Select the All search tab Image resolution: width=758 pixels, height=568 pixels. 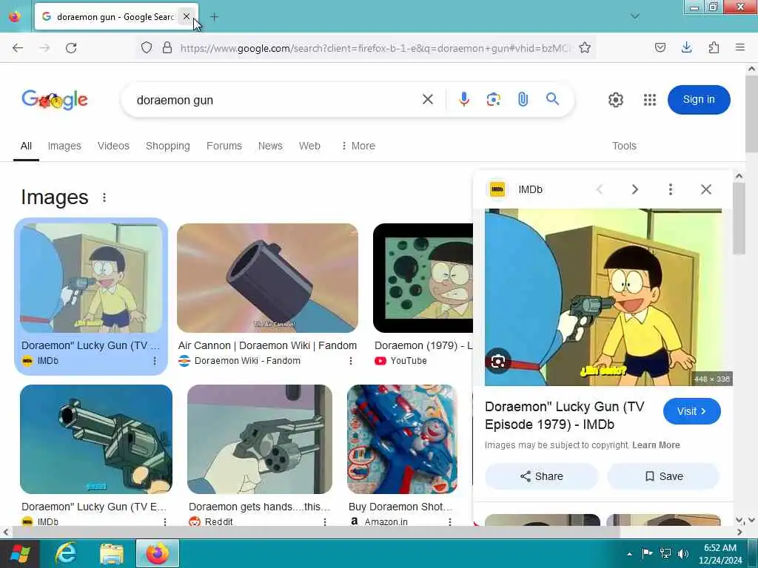26,146
